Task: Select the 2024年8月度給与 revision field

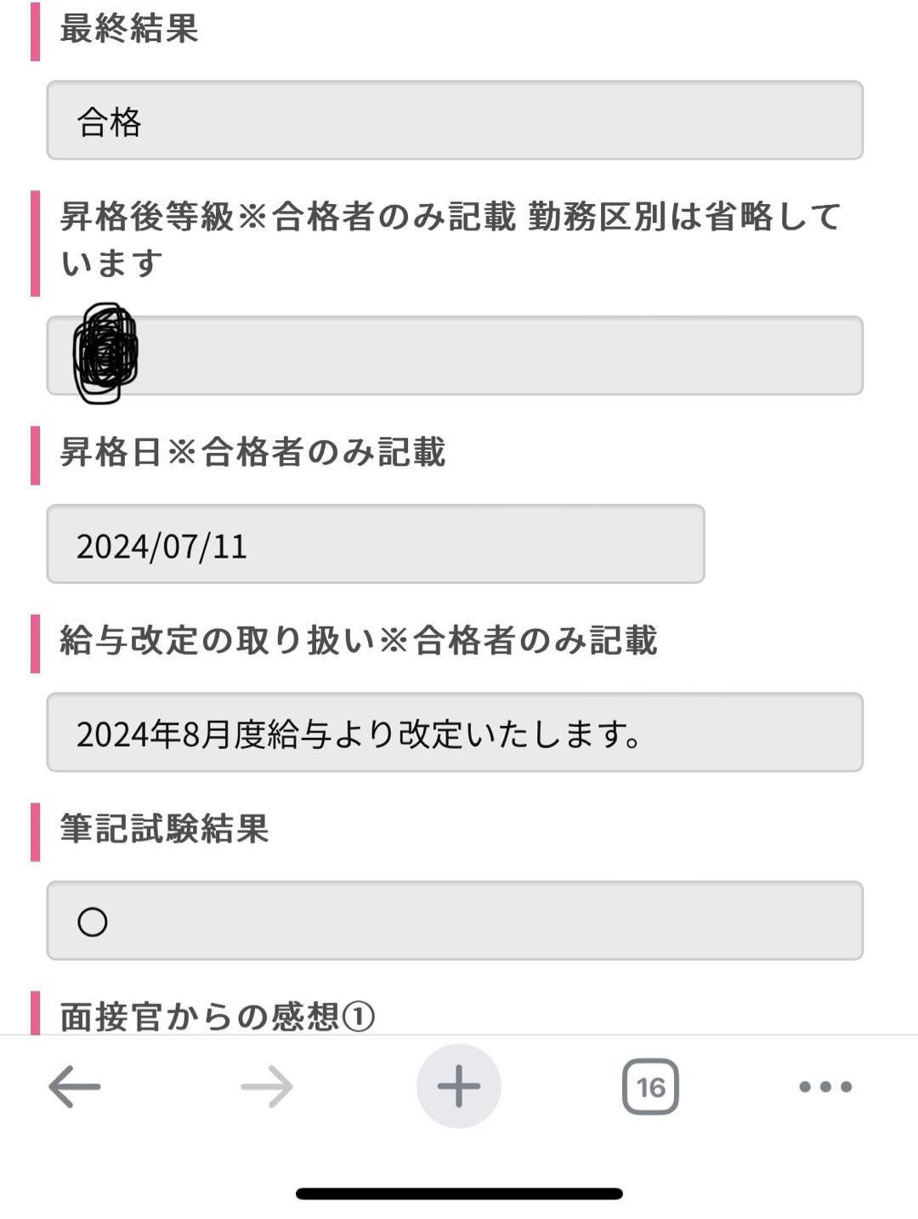Action: click(455, 732)
